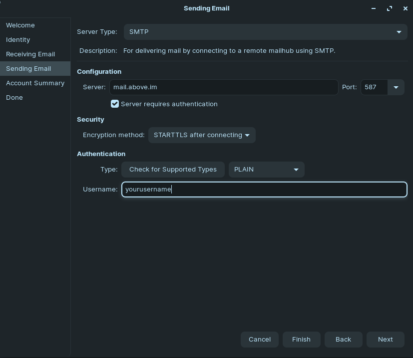Maximize the Sending Email window
This screenshot has height=358, width=413.
pos(390,8)
